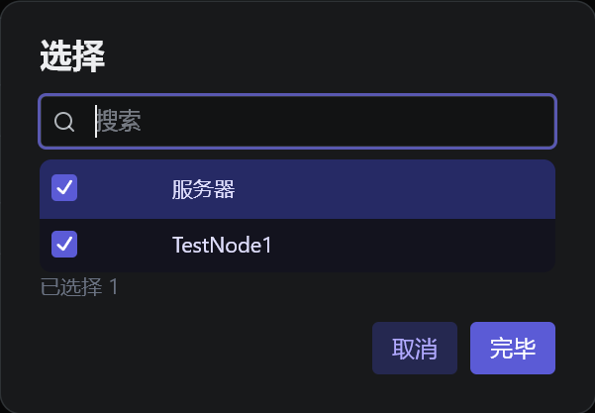Click the 搜索 placeholder text
Image resolution: width=595 pixels, height=413 pixels.
pos(120,122)
